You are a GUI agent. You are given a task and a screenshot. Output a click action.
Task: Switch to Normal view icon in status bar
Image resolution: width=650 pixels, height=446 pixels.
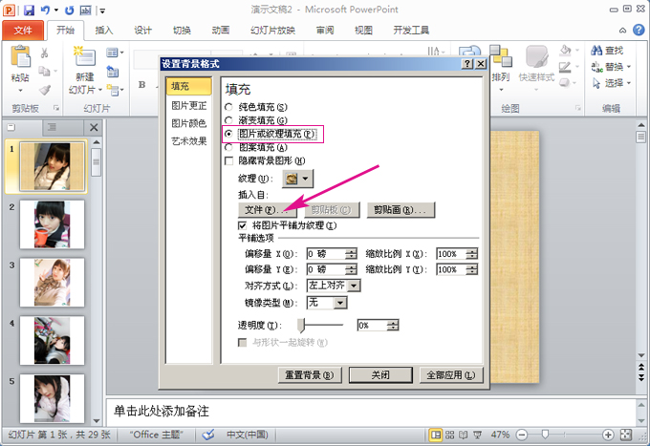435,435
